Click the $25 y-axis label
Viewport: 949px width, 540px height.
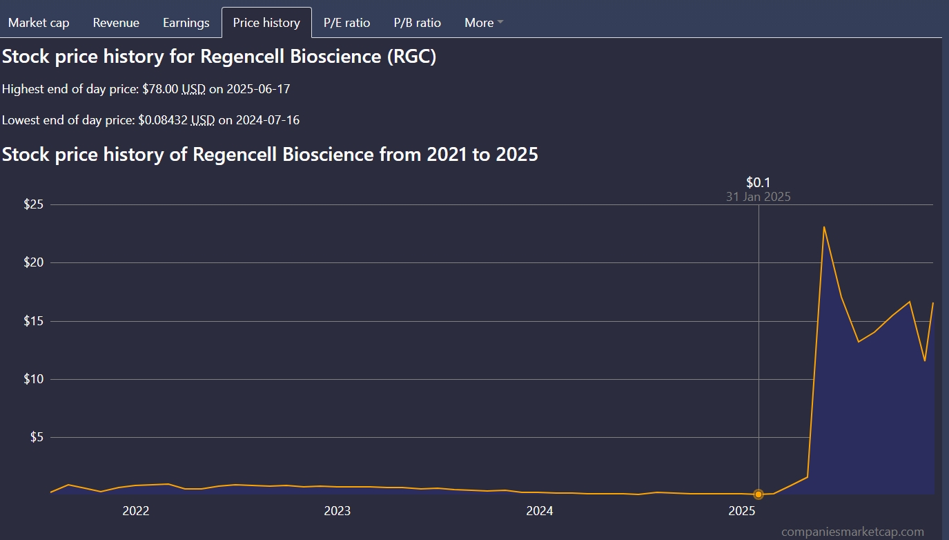coord(34,204)
